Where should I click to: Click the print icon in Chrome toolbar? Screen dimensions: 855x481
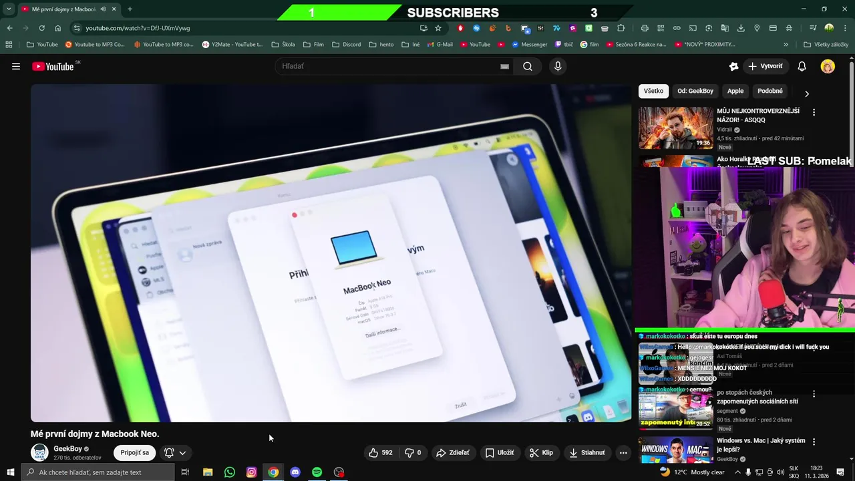(x=645, y=28)
